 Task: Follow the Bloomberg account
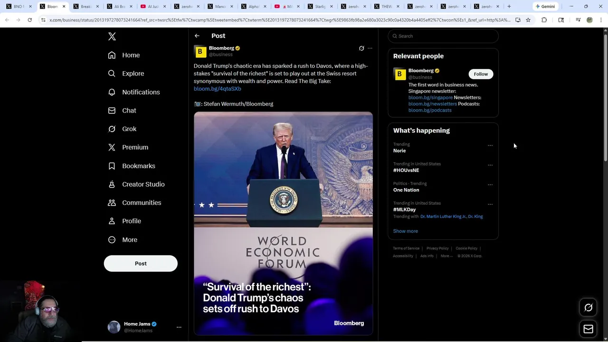pos(481,74)
